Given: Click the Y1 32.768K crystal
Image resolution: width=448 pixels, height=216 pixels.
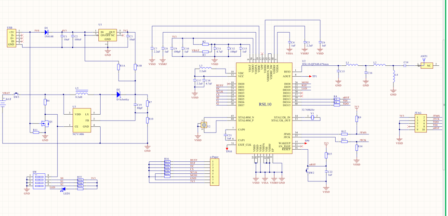Looking at the screenshot, I should click(312, 118).
